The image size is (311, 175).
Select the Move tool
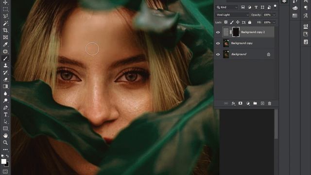point(5,2)
